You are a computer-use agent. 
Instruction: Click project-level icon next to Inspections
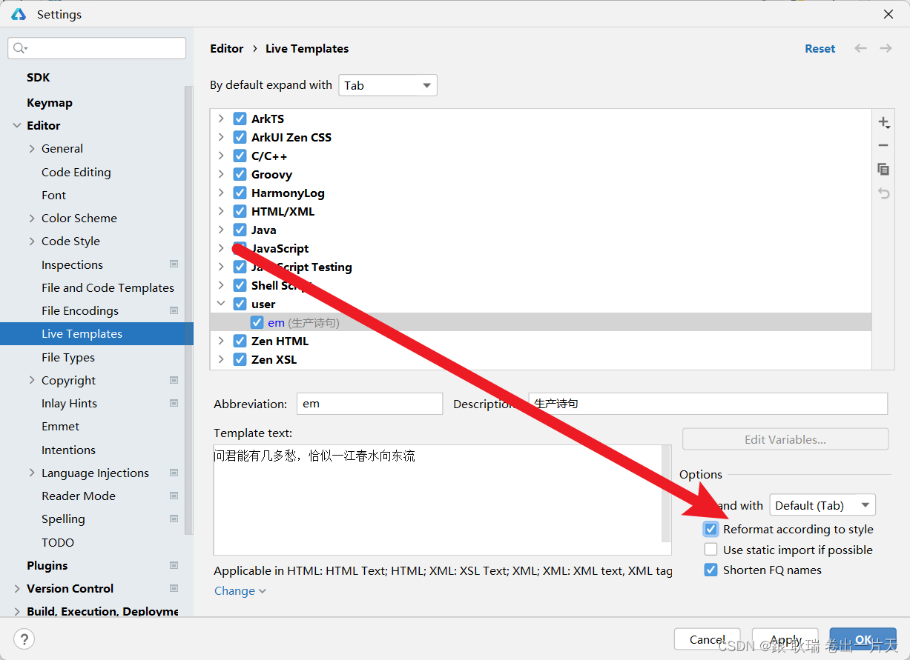tap(174, 264)
